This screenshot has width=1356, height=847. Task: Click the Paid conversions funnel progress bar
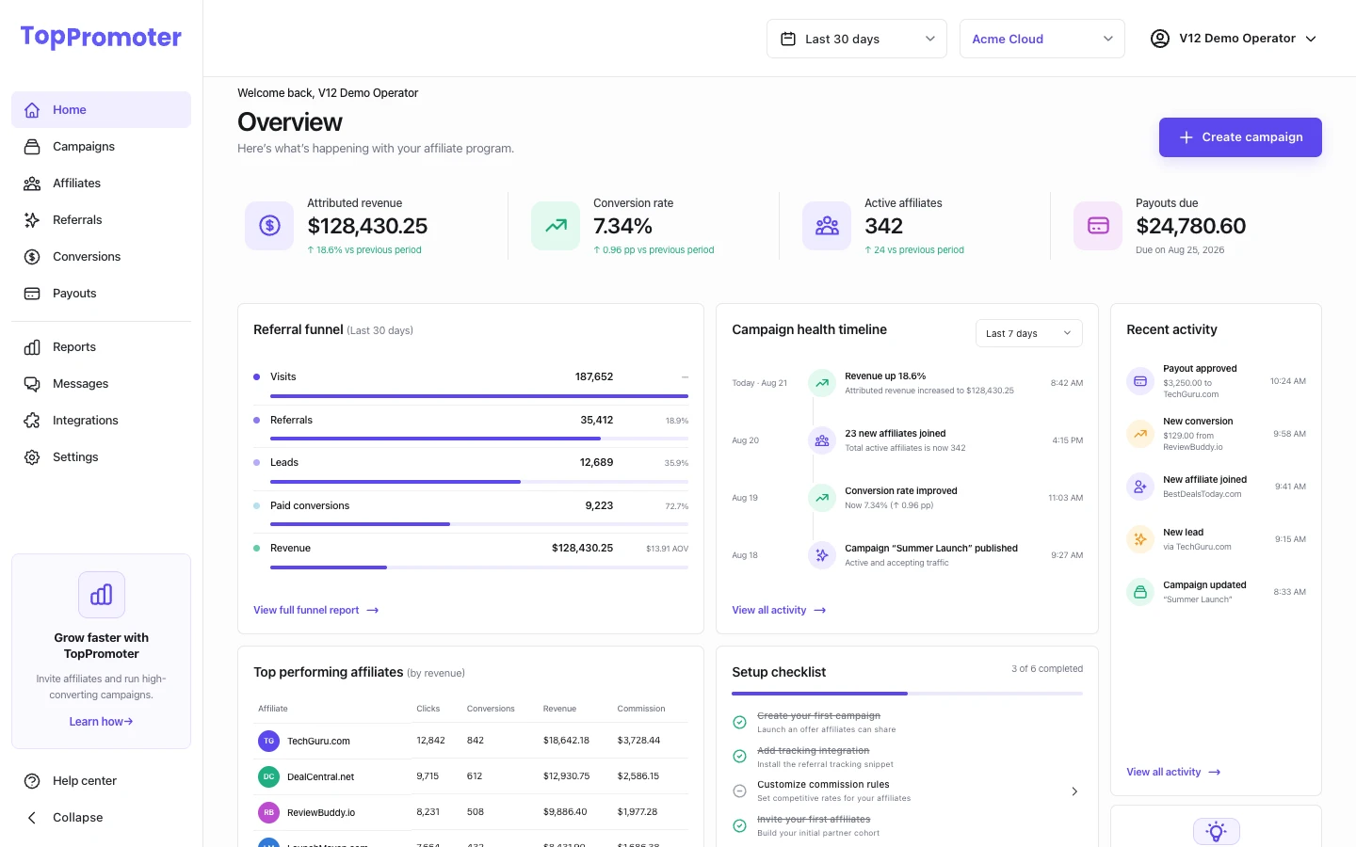[x=479, y=524]
